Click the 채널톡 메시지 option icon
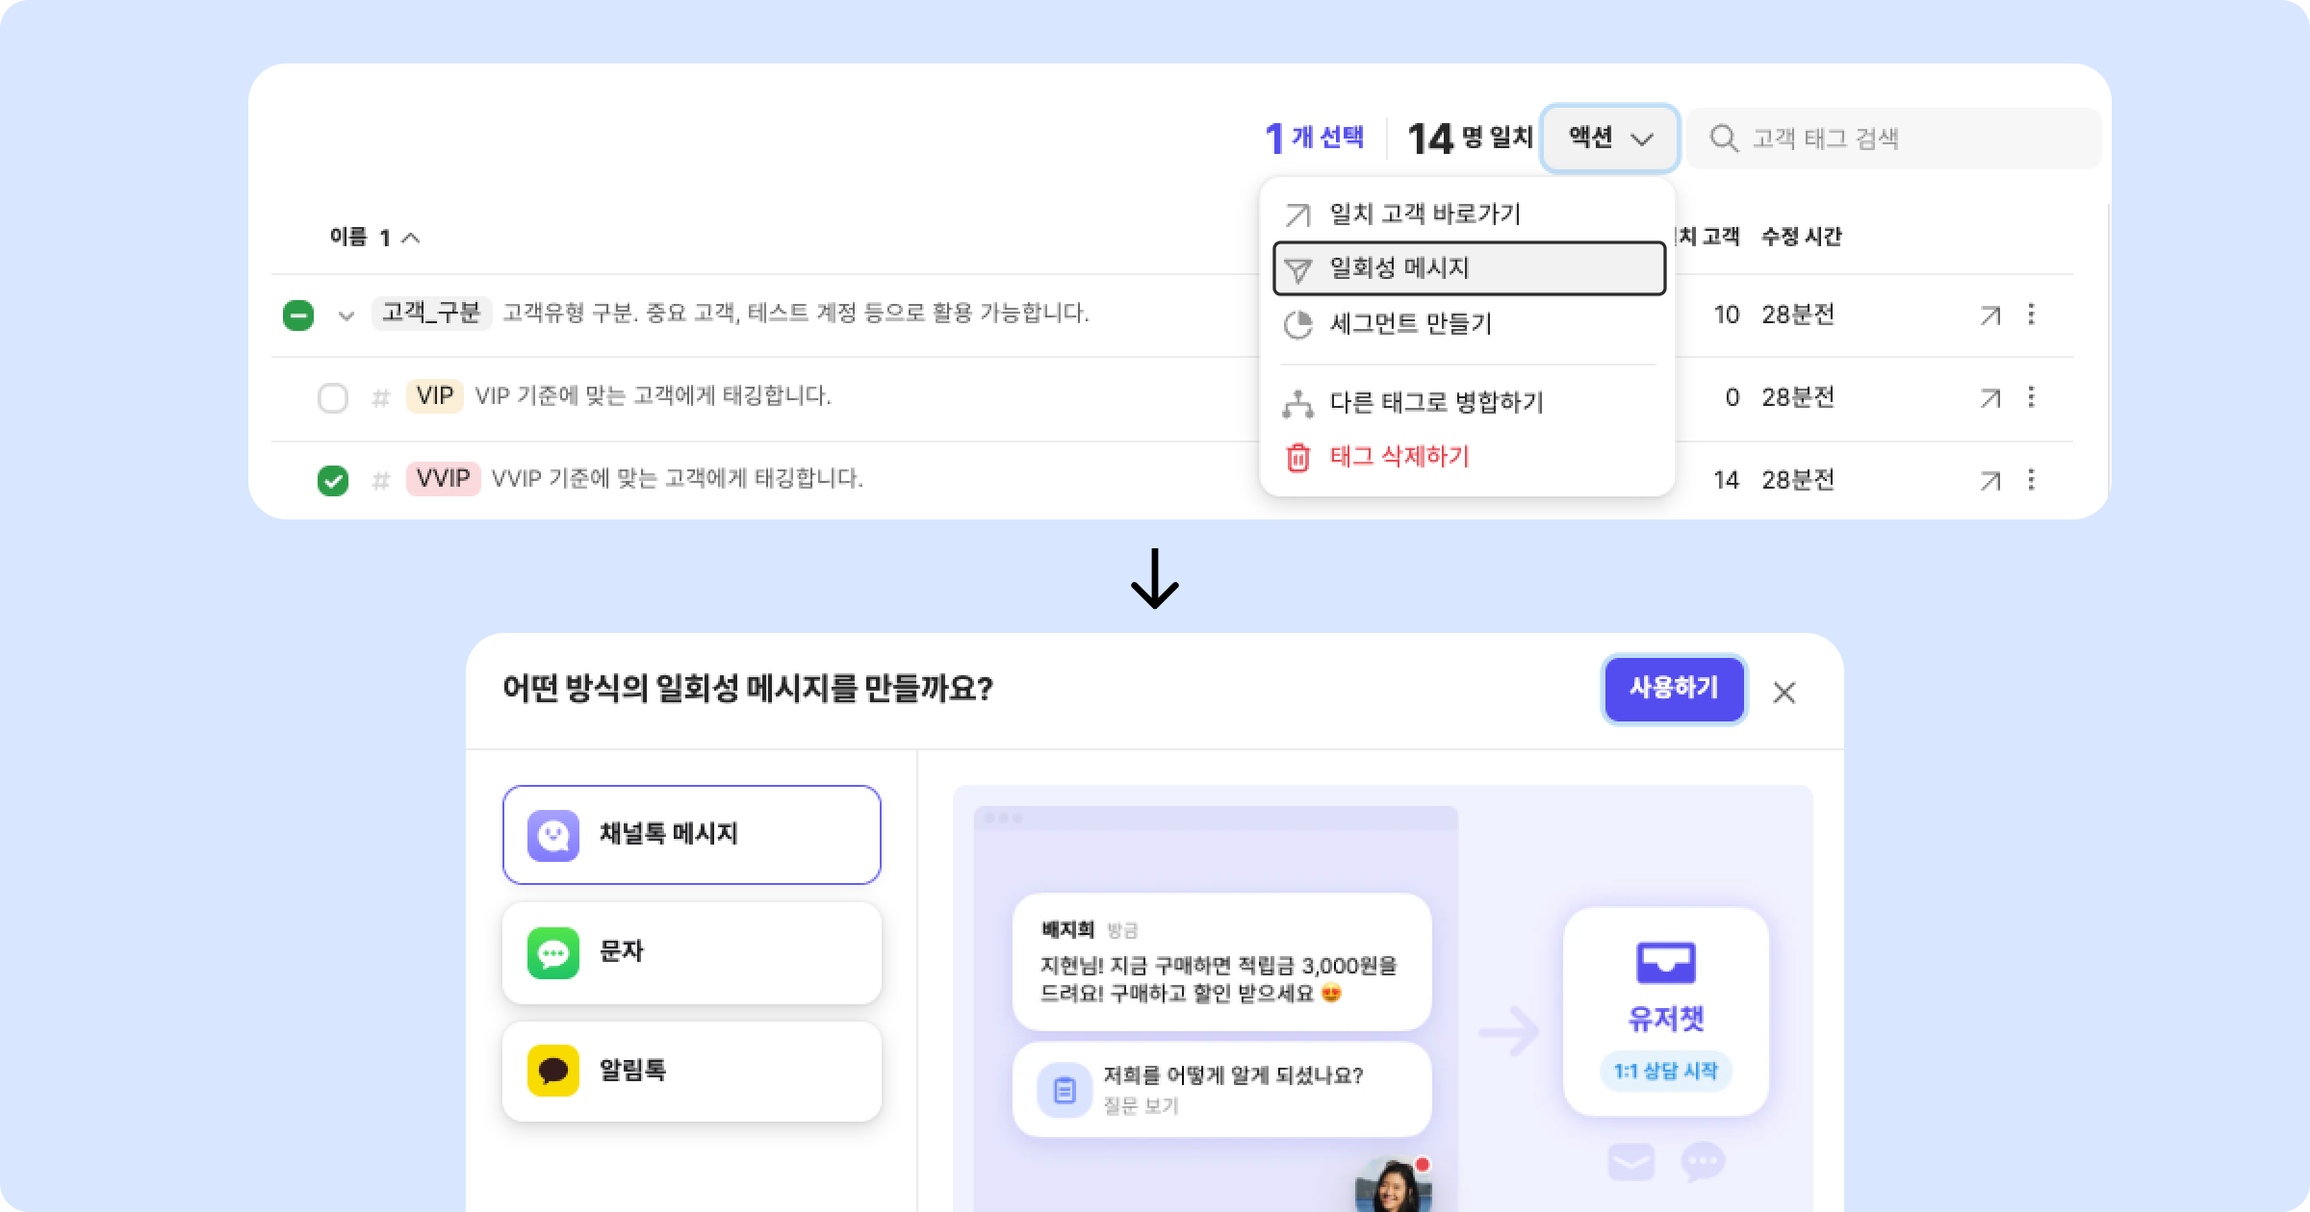The height and width of the screenshot is (1212, 2310). tap(552, 834)
